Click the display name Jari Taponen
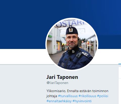121x104 pixels. click(x=62, y=77)
